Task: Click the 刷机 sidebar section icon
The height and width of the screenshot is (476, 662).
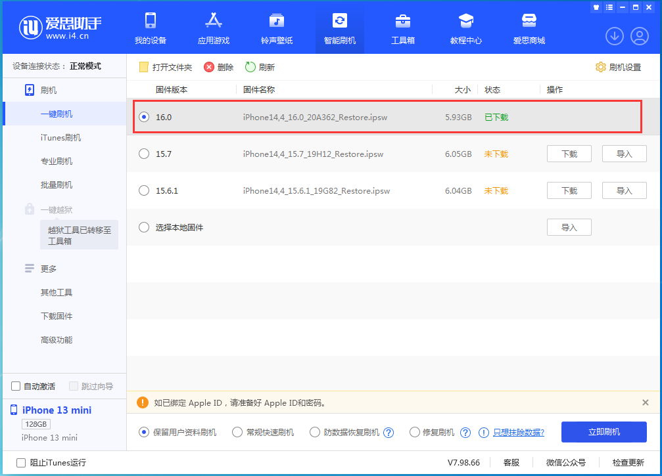Action: pyautogui.click(x=30, y=90)
